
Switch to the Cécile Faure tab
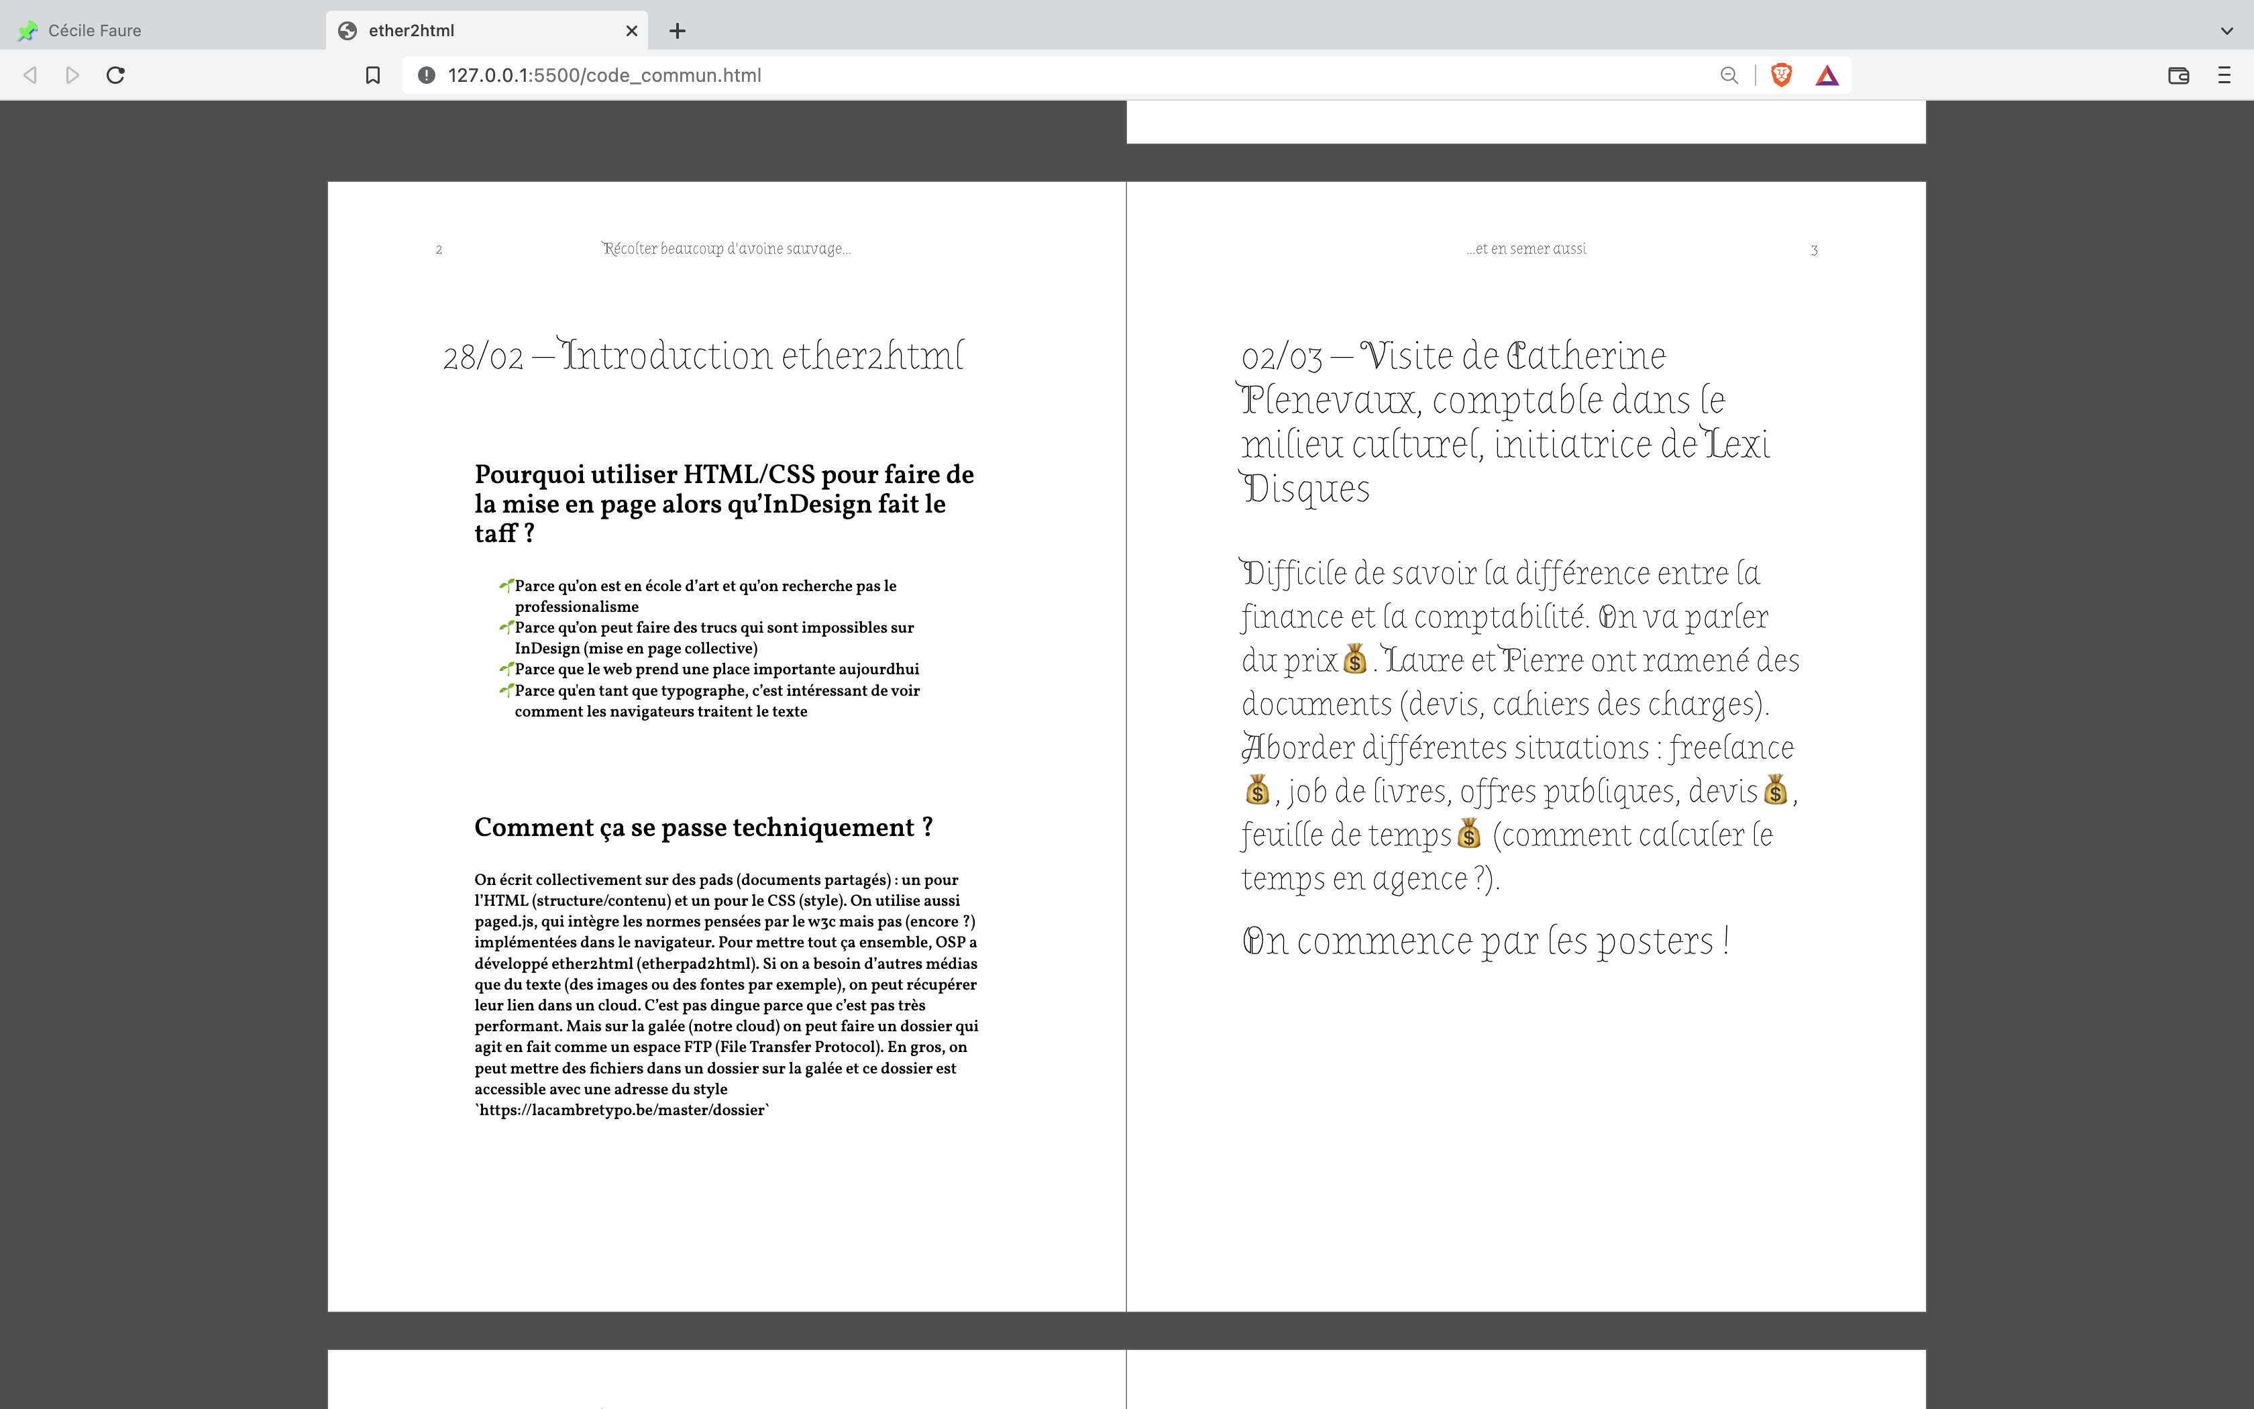pos(93,31)
